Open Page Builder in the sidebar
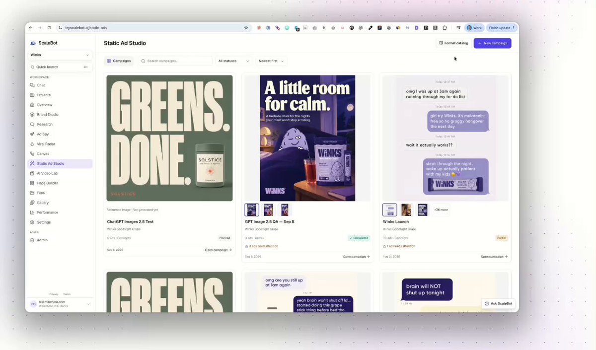The width and height of the screenshot is (596, 350). (x=47, y=183)
